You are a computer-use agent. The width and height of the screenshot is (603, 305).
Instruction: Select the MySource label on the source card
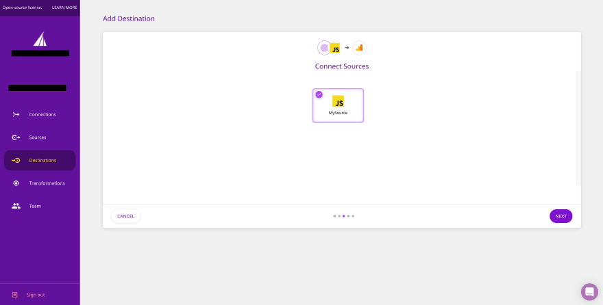tap(338, 113)
